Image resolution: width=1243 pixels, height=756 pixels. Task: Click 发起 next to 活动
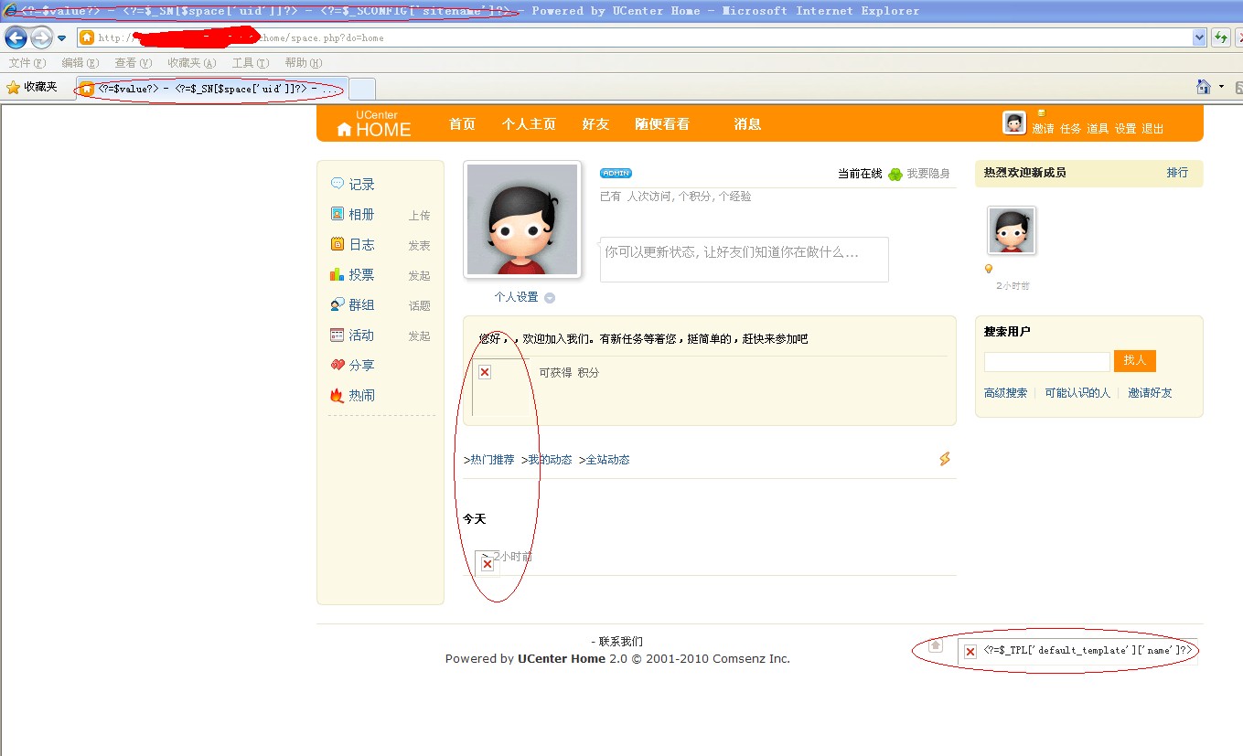419,336
